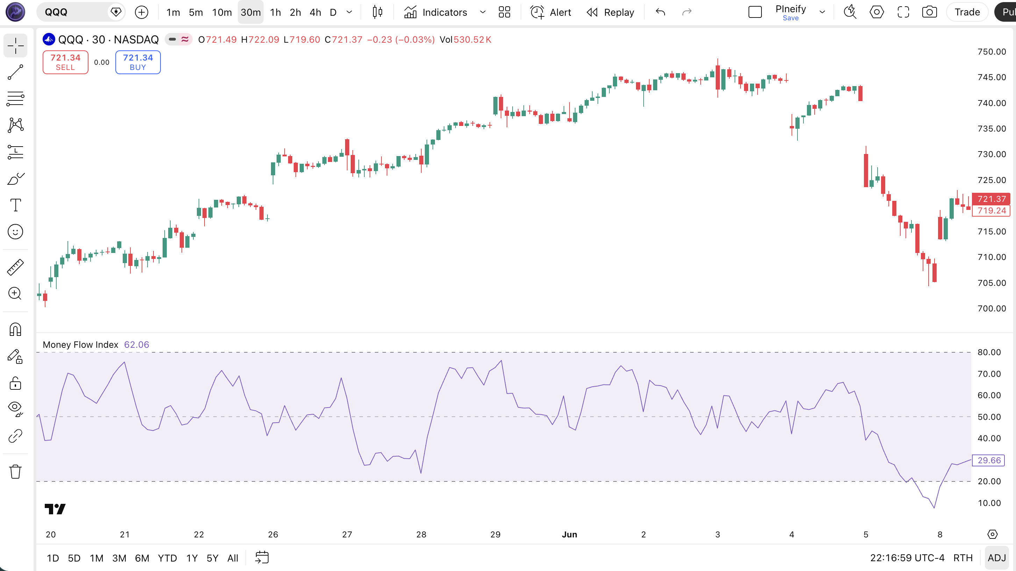
Task: Click the 721.34 SELL button
Action: [x=65, y=62]
